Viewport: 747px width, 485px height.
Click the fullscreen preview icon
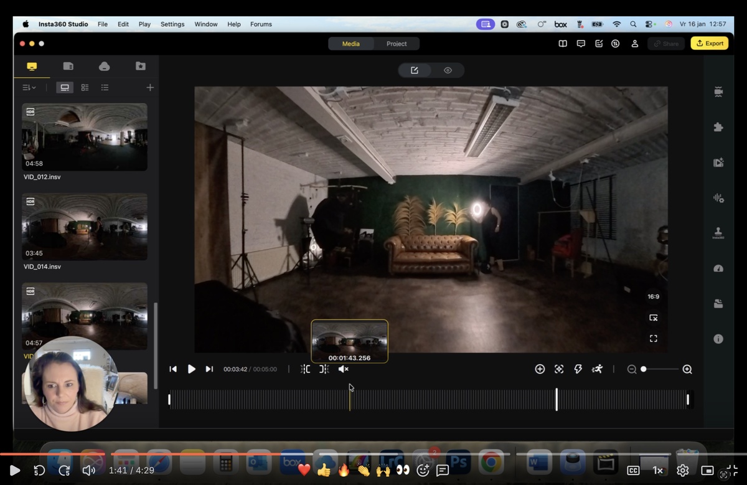(653, 338)
